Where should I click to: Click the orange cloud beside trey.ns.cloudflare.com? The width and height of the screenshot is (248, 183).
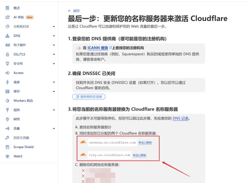83,155
